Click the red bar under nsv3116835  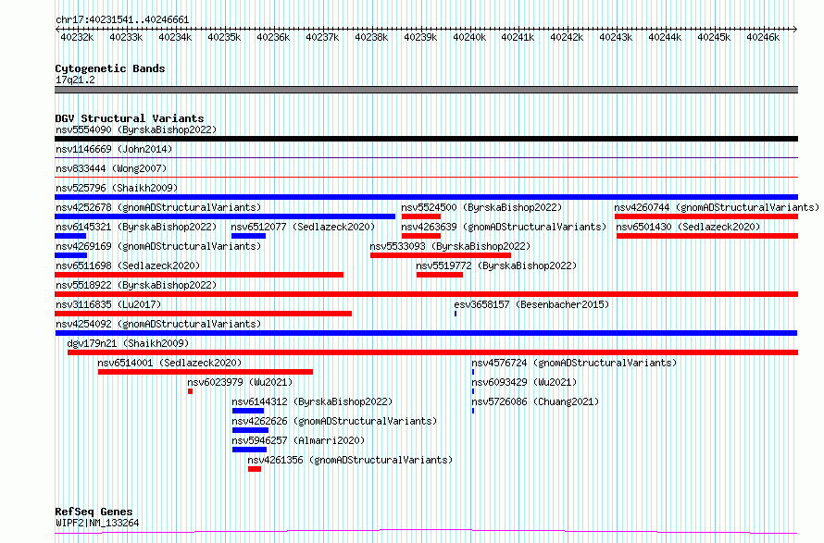click(204, 314)
